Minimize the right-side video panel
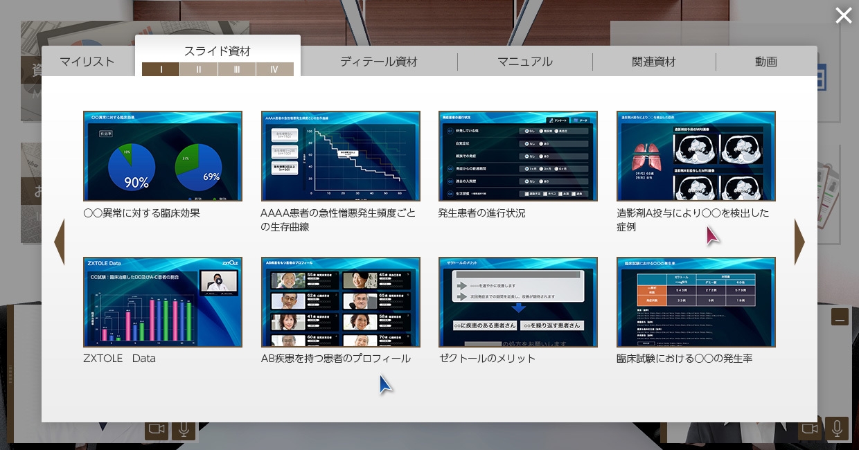This screenshot has height=450, width=859. [x=840, y=316]
